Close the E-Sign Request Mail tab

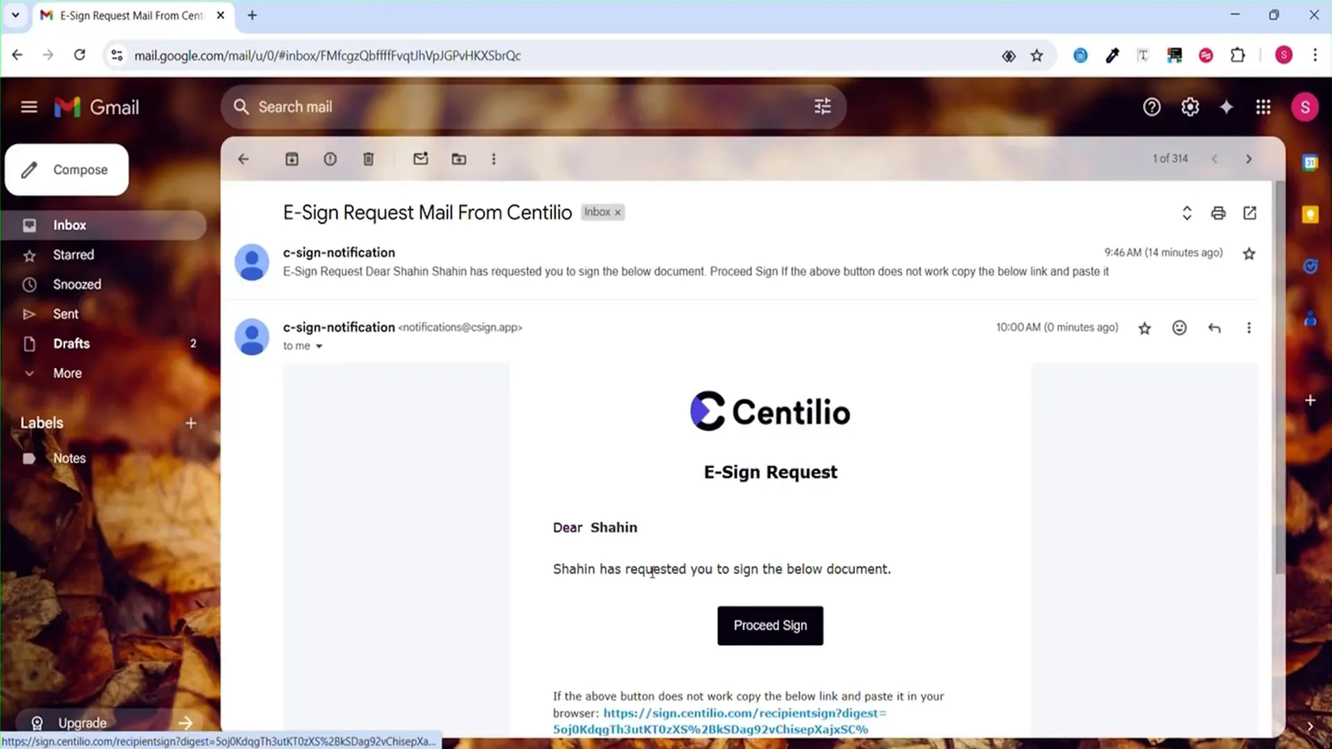tap(220, 15)
